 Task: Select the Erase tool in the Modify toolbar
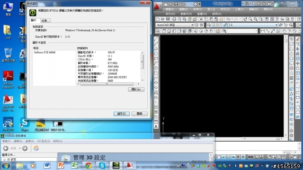point(298,39)
